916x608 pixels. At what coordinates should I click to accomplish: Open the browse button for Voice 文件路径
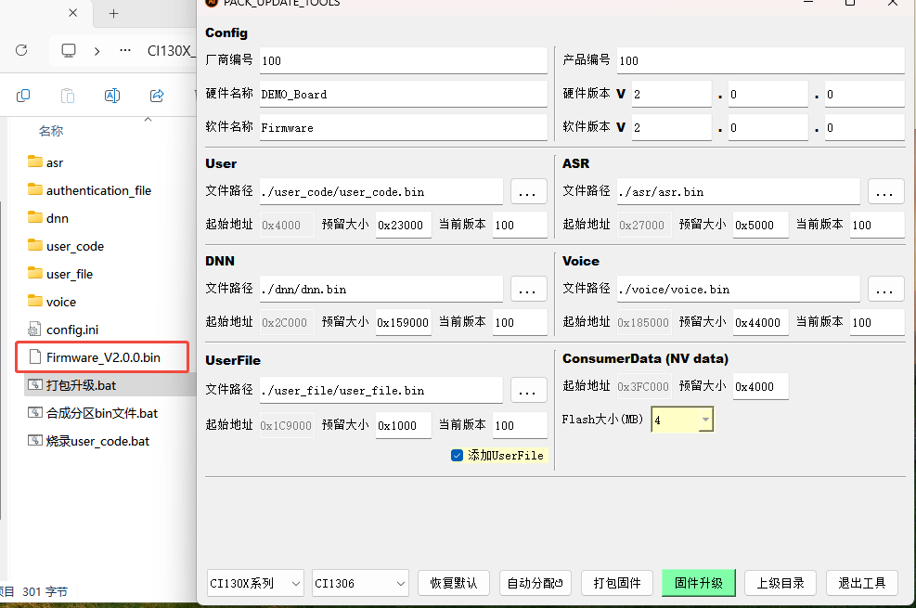885,289
